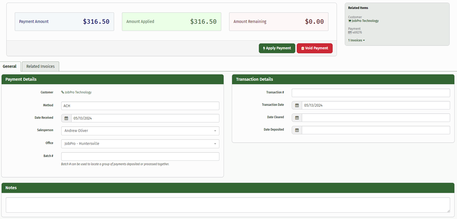Open calendar icon for Date Received
Screen dimensions: 457x219
tap(66, 118)
